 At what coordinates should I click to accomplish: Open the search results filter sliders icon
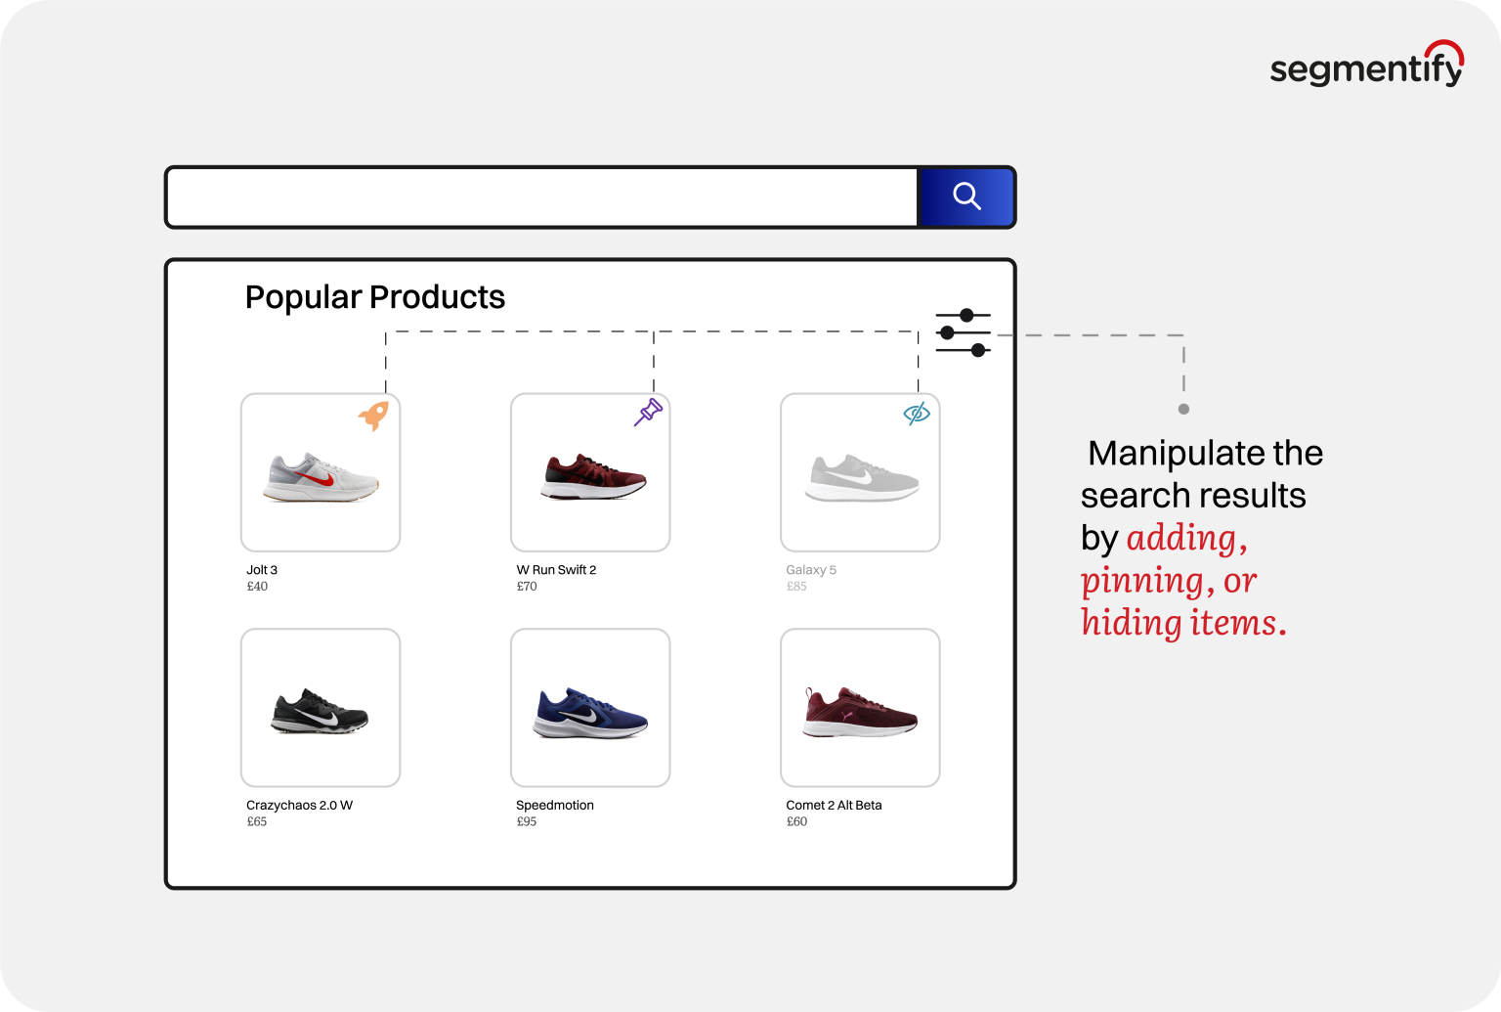965,332
